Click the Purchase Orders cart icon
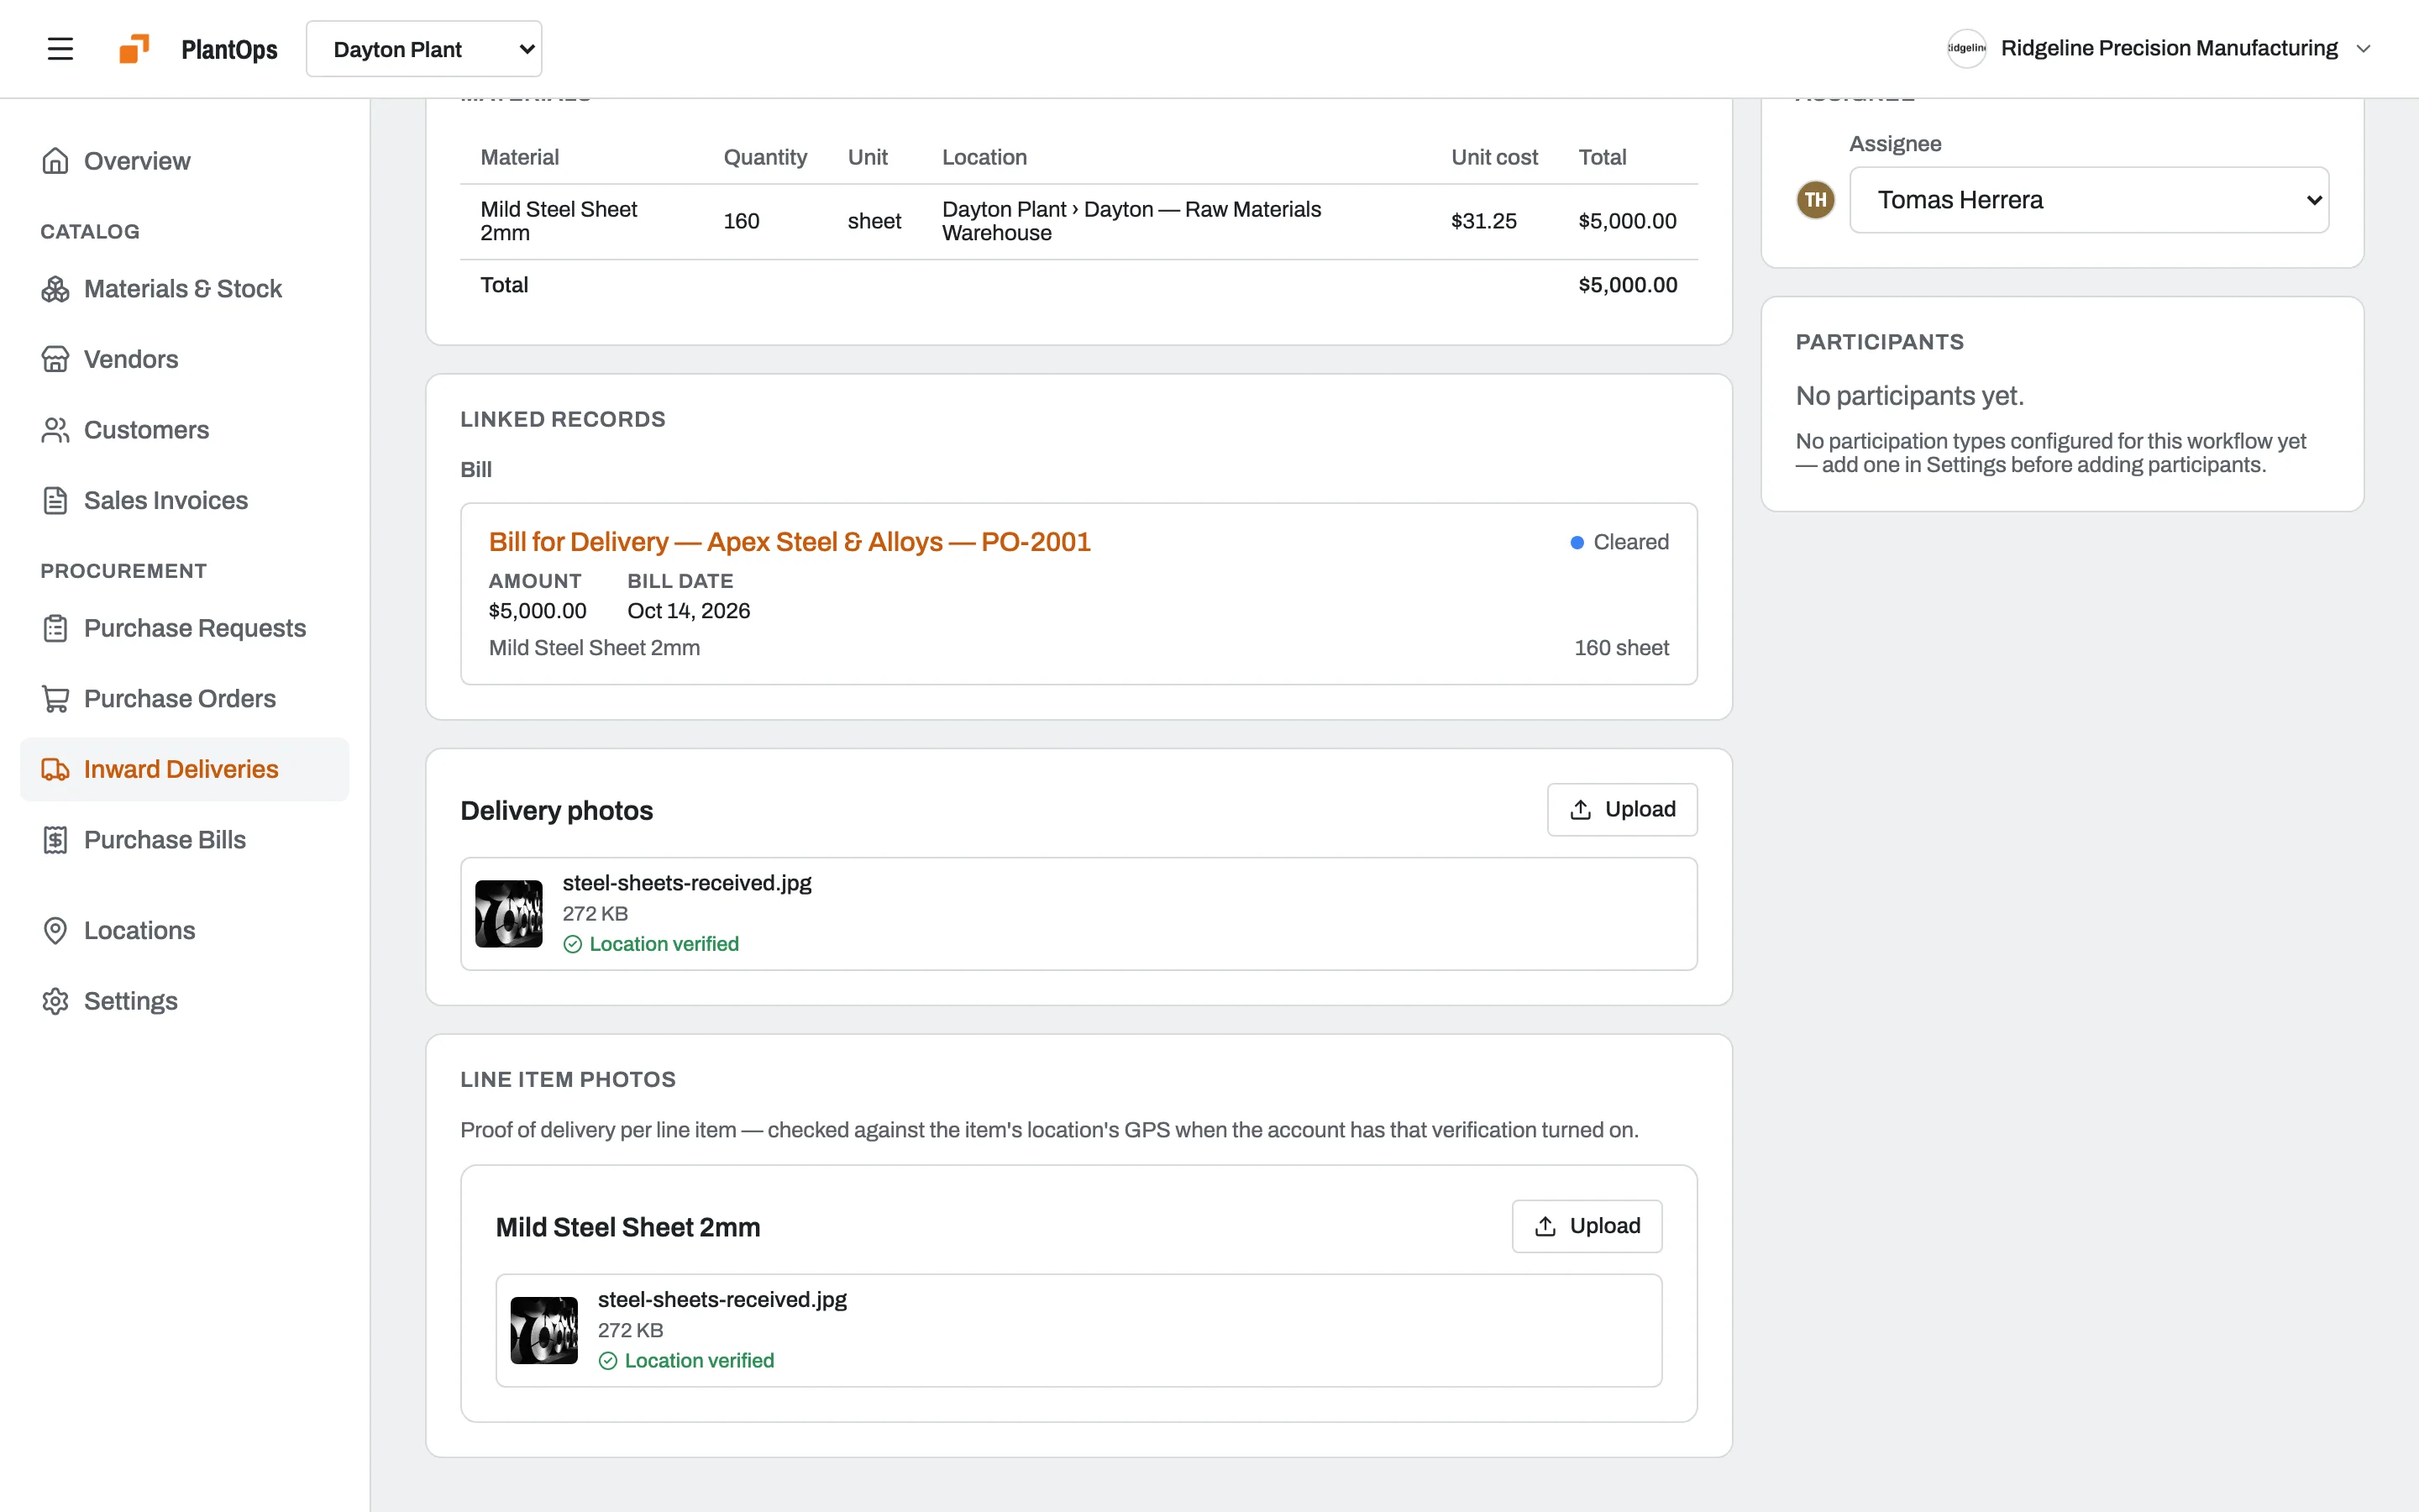2419x1512 pixels. tap(55, 699)
